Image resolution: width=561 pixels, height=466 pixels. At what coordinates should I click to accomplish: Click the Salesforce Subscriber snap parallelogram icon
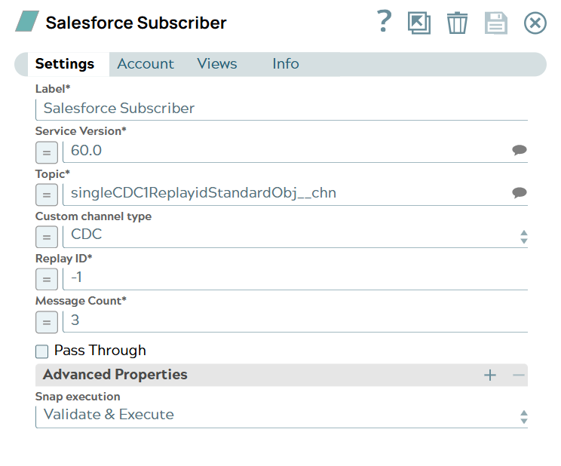27,21
